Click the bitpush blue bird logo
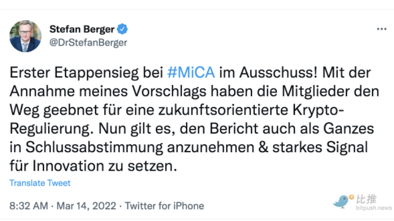 tap(341, 201)
